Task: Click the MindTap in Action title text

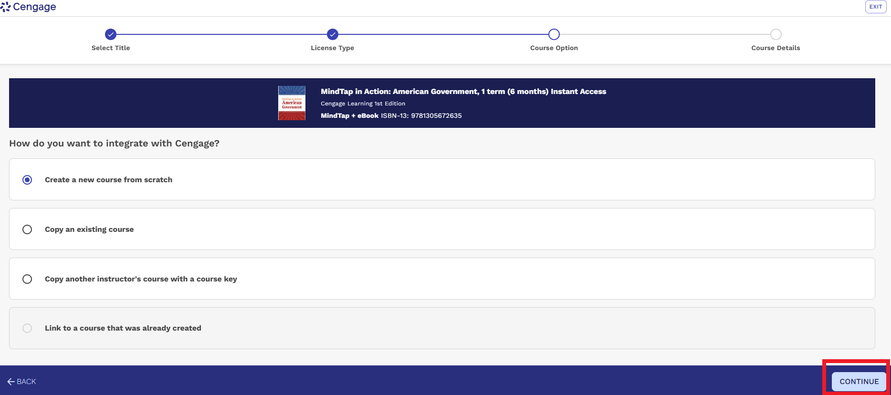Action: coord(463,92)
